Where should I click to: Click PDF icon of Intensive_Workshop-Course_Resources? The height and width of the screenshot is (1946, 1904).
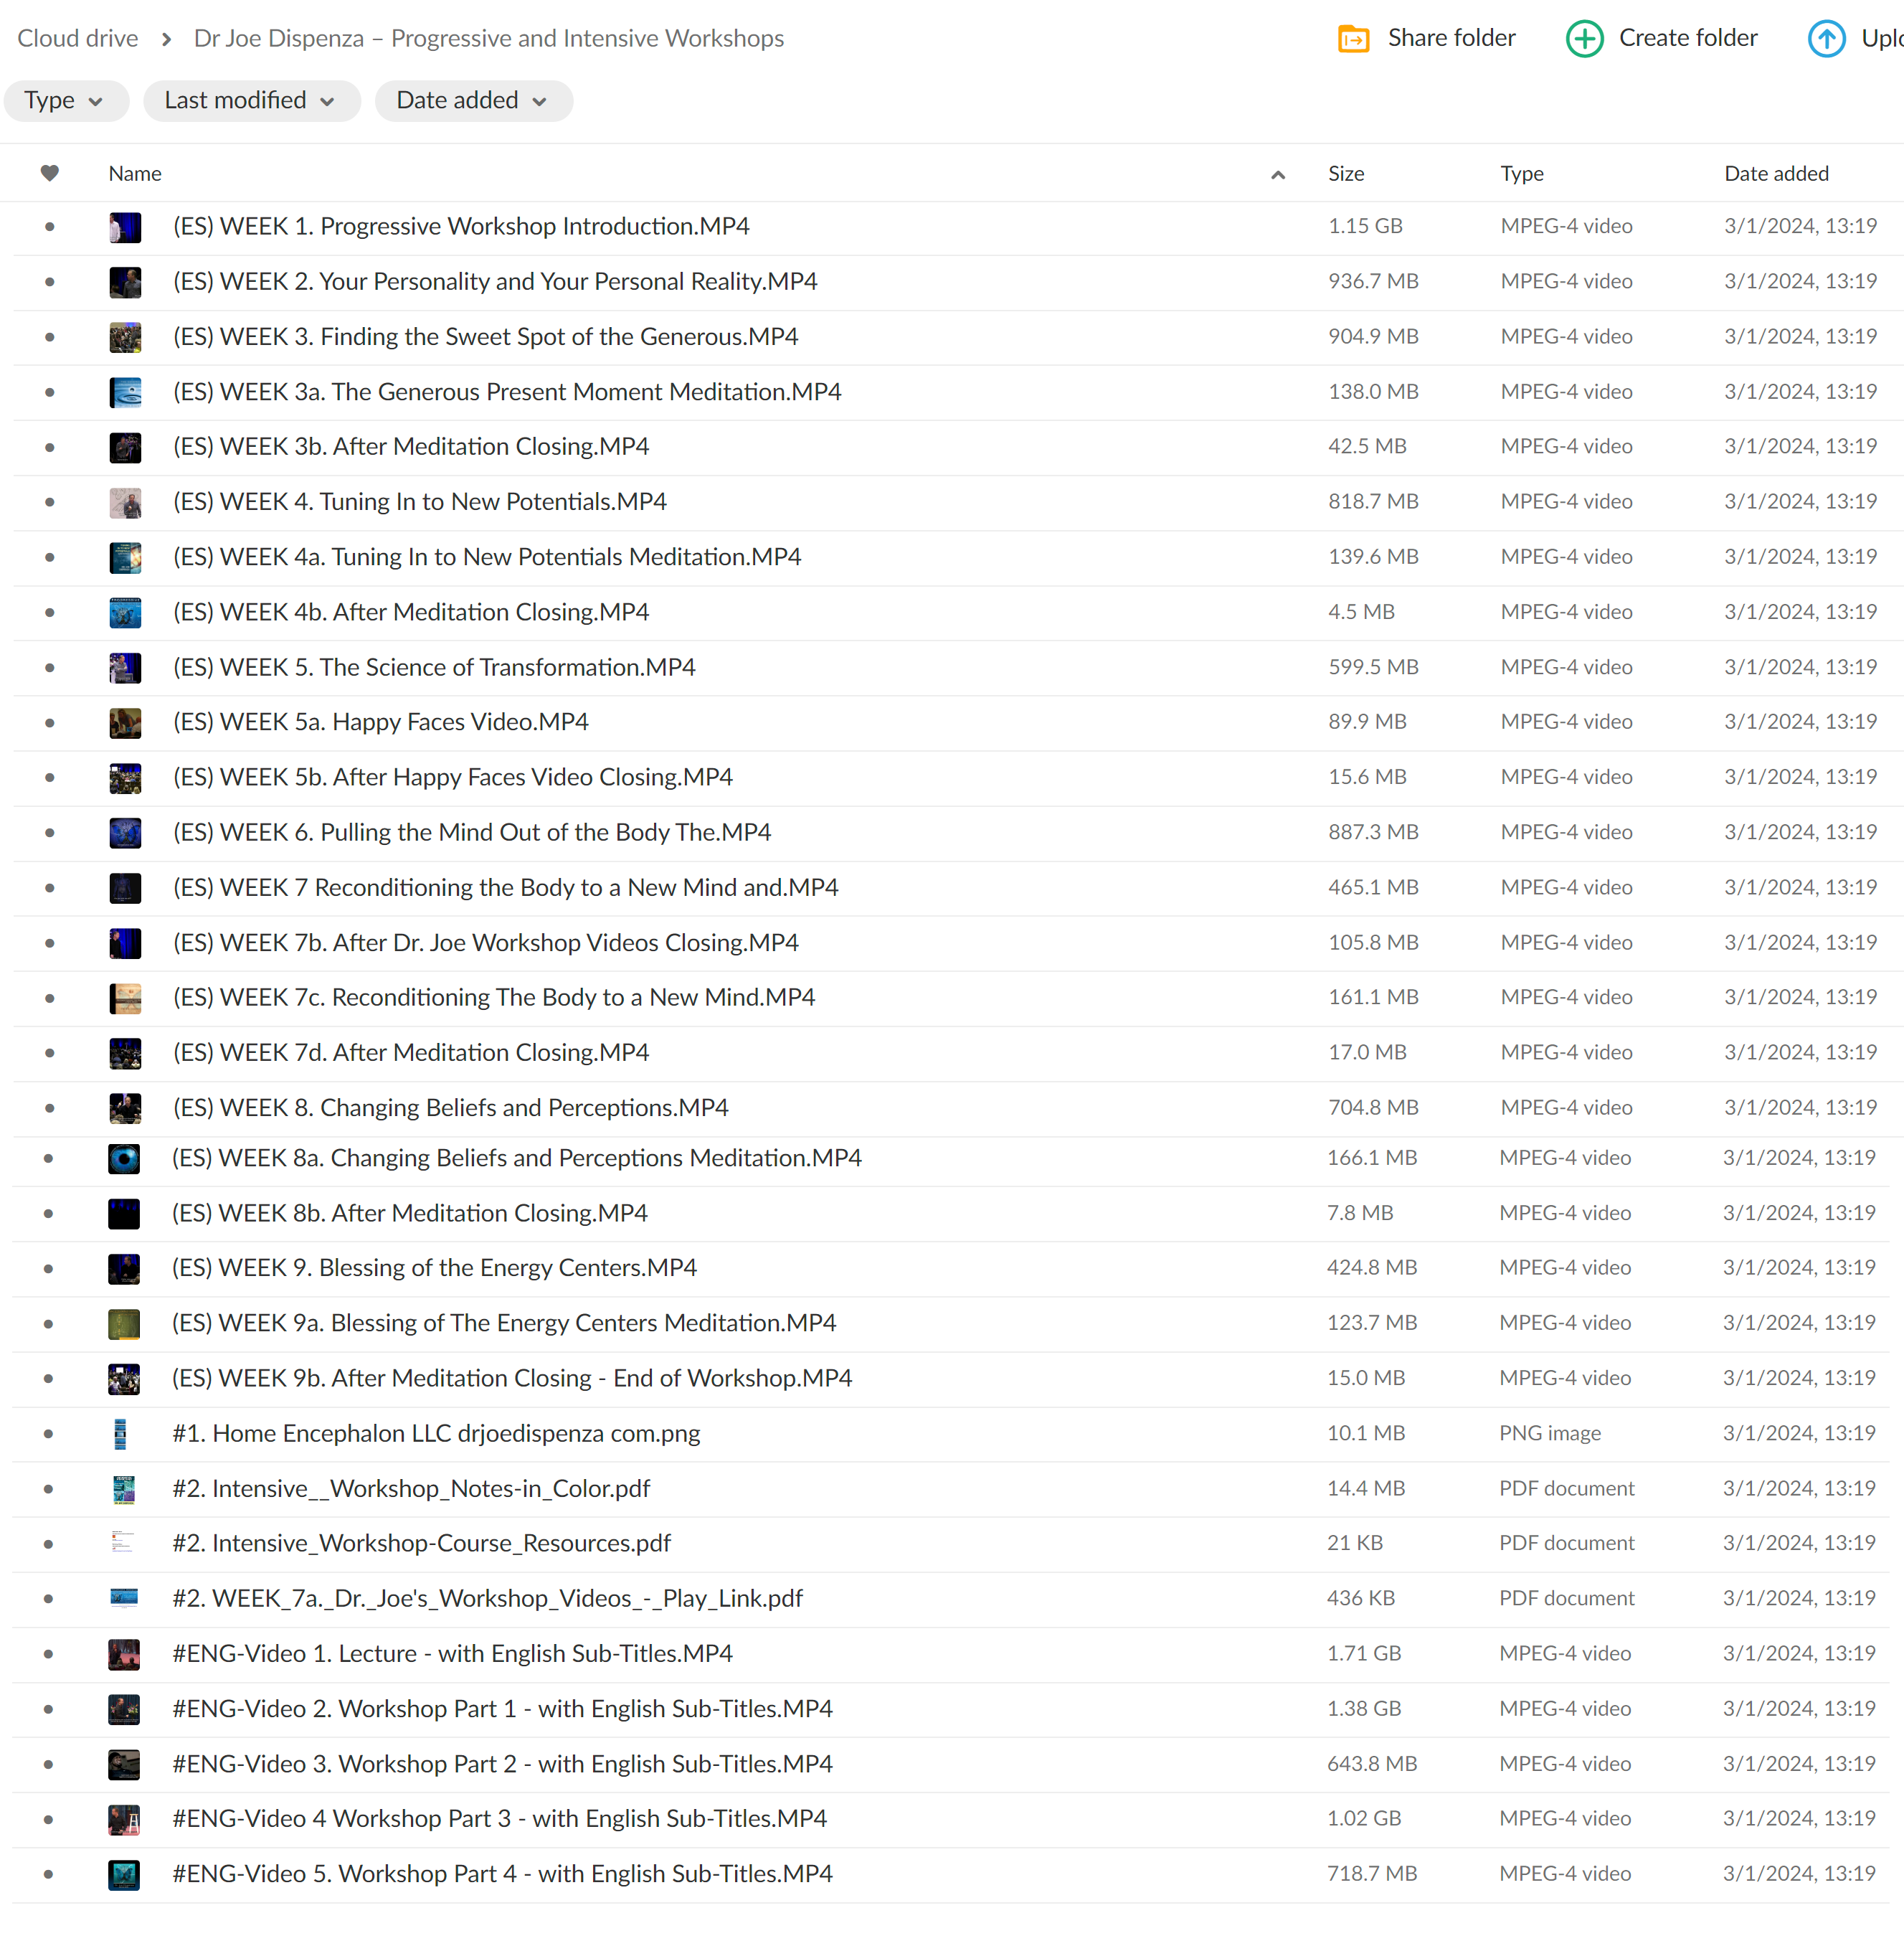click(122, 1542)
